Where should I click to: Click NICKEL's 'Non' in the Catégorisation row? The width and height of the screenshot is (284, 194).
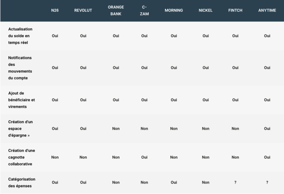[x=206, y=182]
